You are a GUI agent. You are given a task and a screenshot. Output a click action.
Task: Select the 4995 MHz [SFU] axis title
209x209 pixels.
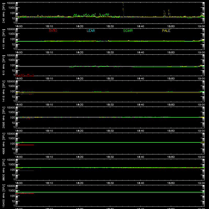coord(3,144)
